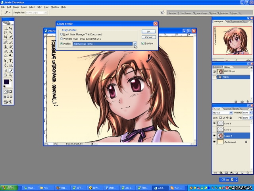
Task: Reset to default foreground/background colors
Action: (4, 86)
